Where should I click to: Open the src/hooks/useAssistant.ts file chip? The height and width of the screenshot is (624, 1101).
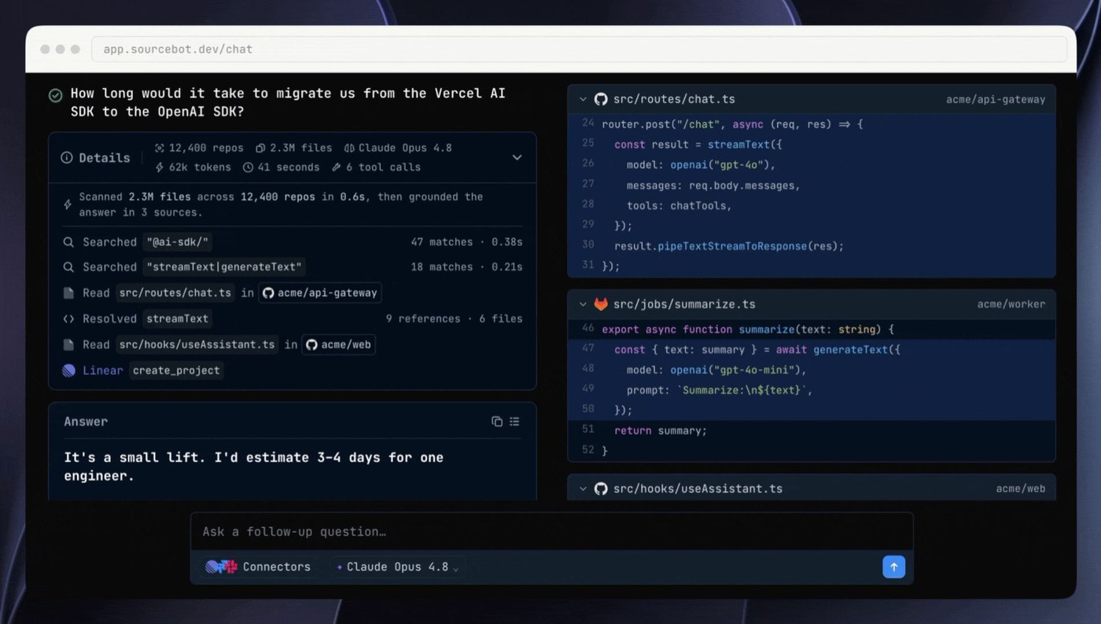(197, 344)
